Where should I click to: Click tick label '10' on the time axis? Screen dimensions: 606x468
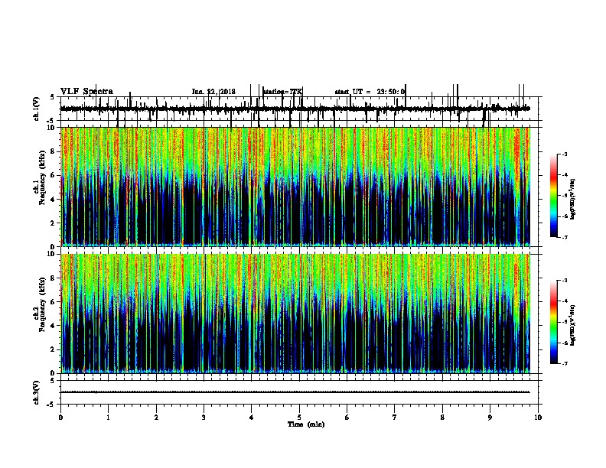point(538,418)
